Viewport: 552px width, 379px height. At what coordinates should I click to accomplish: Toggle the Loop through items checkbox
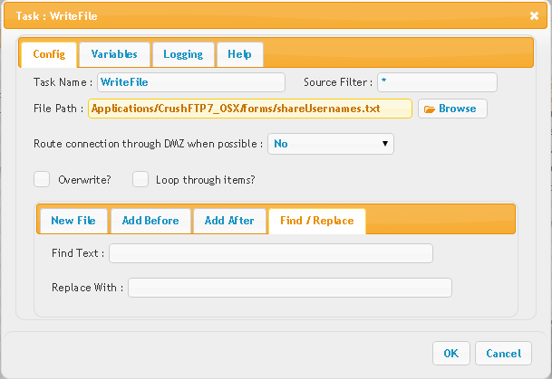[140, 179]
